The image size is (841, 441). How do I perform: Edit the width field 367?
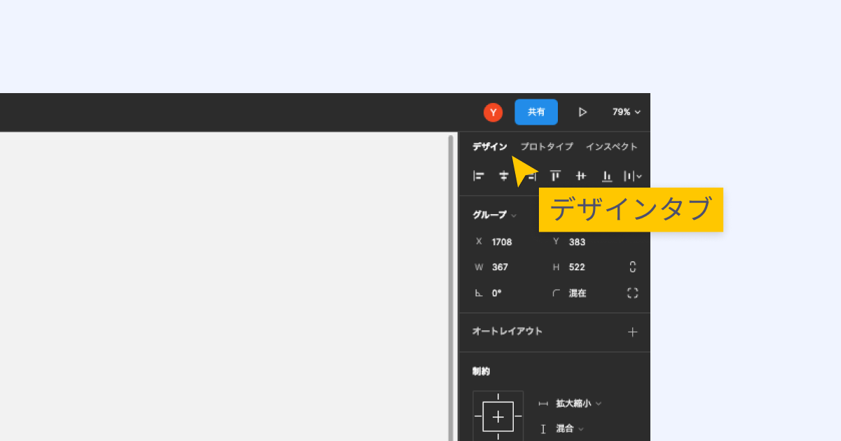tap(500, 267)
